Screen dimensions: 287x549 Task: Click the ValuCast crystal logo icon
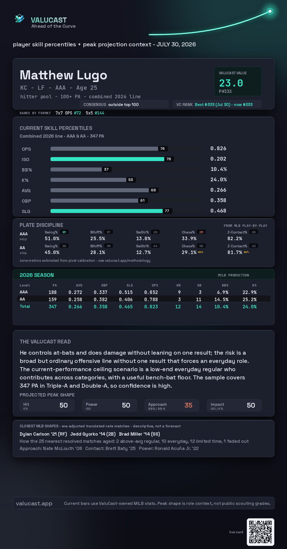pyautogui.click(x=19, y=18)
